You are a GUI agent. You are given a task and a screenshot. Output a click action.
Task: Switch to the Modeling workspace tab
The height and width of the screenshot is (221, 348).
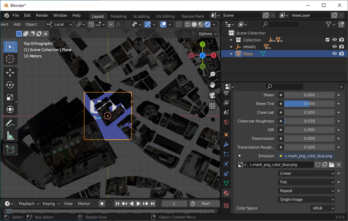(x=119, y=16)
